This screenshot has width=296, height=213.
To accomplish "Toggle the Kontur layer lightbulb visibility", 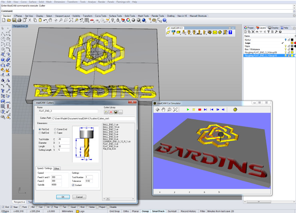I will (286, 40).
